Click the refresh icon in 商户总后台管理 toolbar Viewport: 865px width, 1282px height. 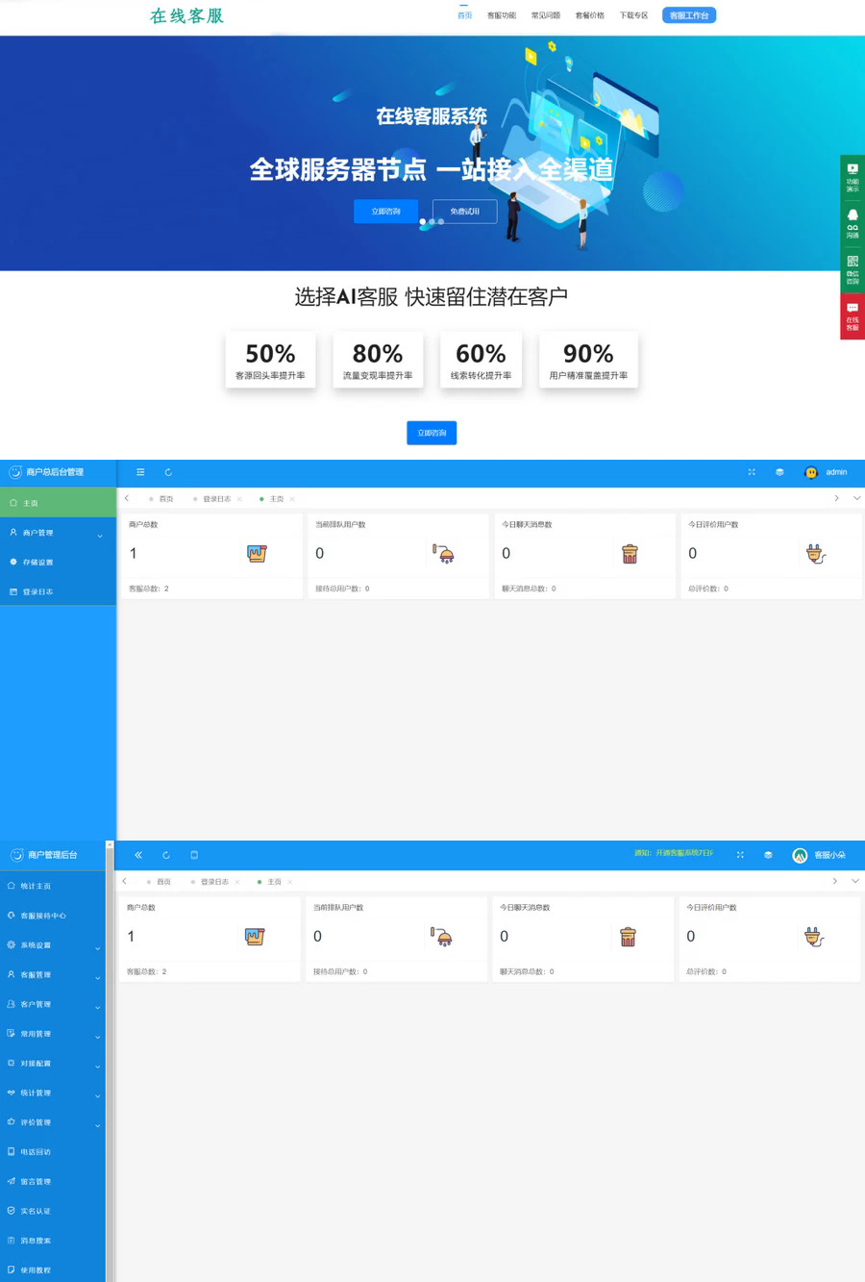[x=167, y=472]
